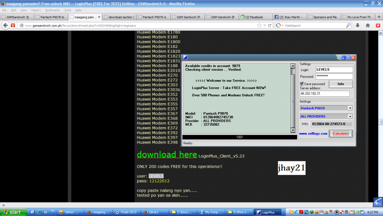Reload the page using the refresh icon
This screenshot has width=383, height=216.
[269, 25]
